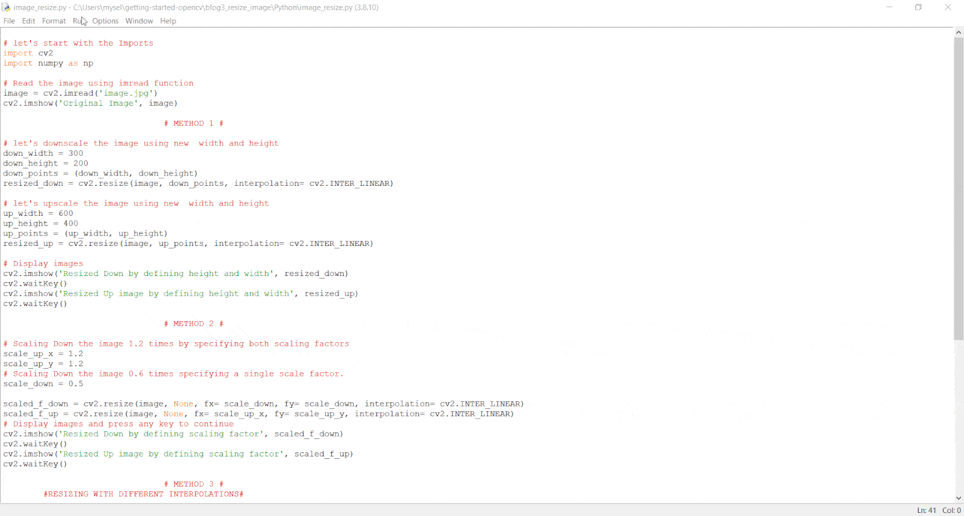Click the '# METHOD 1 #' comment

(194, 123)
